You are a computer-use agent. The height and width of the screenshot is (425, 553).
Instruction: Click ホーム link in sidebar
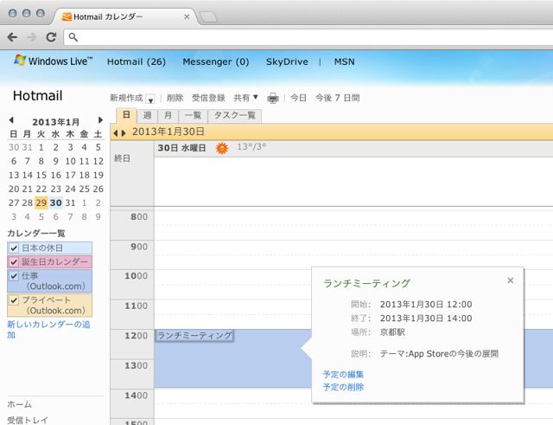click(x=19, y=404)
